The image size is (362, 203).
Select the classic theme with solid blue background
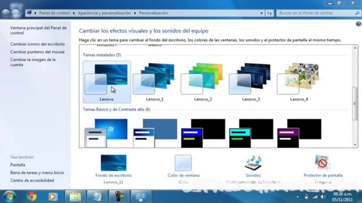155,133
